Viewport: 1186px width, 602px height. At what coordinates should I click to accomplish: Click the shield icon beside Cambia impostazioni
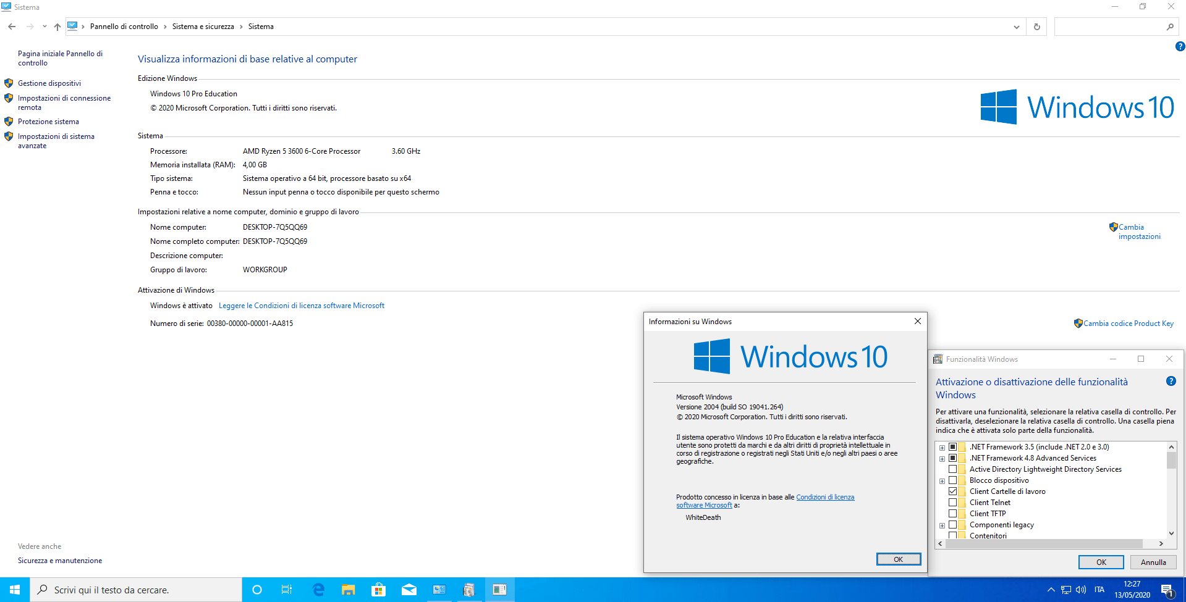1113,227
